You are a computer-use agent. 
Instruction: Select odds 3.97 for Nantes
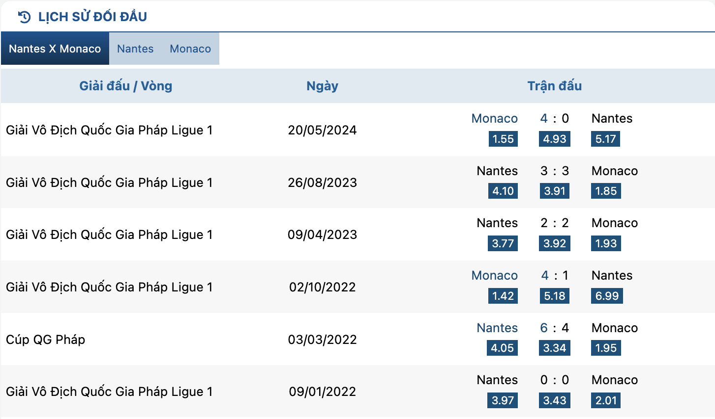503,400
